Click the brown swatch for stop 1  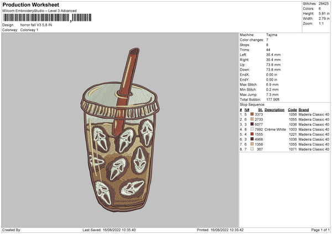tap(252, 114)
